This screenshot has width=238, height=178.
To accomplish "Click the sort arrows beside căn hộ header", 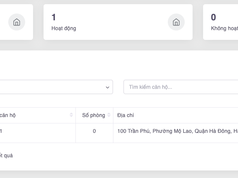I will pyautogui.click(x=71, y=115).
